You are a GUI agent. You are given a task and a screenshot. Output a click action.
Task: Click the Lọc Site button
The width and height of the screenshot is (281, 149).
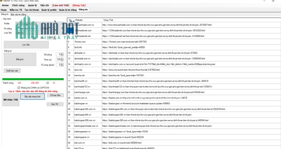click(x=26, y=45)
